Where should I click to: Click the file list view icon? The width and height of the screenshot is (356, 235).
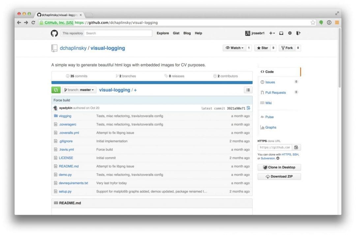tap(248, 90)
